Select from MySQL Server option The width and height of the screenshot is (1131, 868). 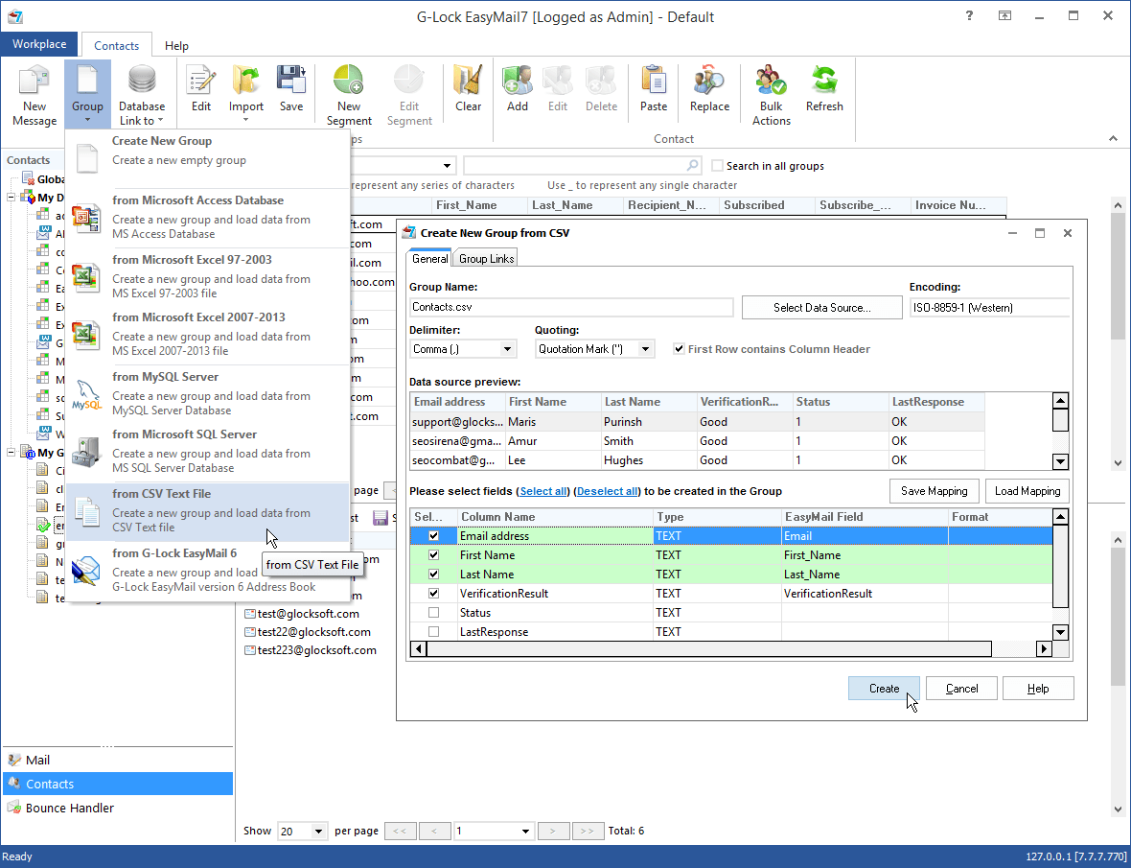click(x=207, y=393)
